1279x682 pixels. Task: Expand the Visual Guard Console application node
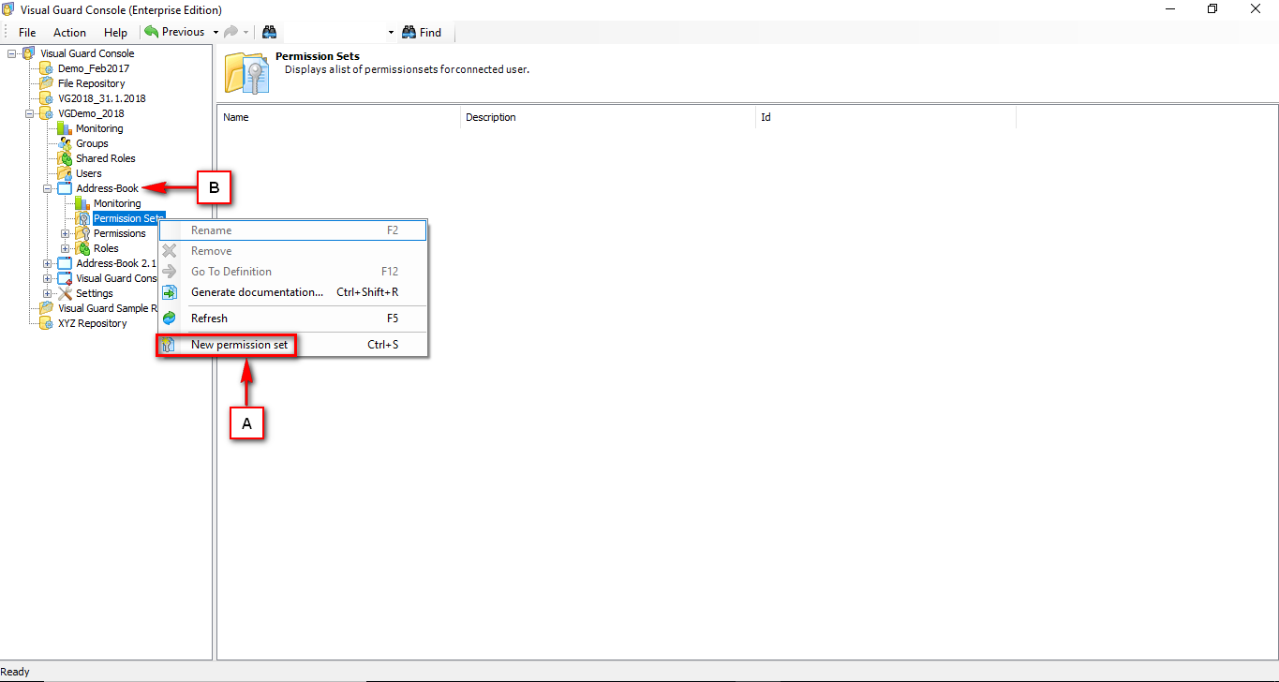tap(48, 278)
